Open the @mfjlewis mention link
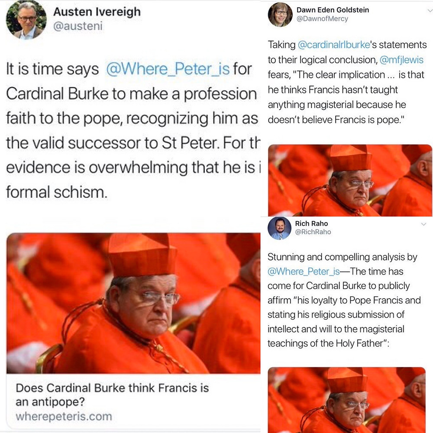The width and height of the screenshot is (433, 433). (401, 60)
